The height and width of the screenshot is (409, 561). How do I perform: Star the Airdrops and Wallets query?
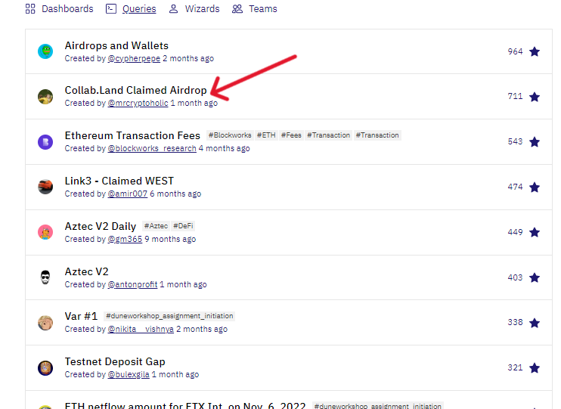(535, 51)
